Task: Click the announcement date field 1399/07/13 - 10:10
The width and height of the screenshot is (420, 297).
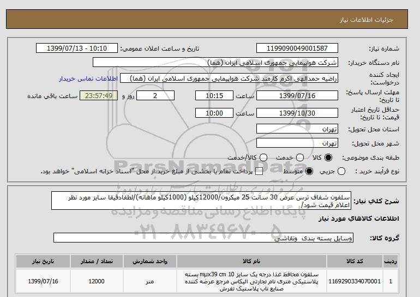Action: coord(77,48)
